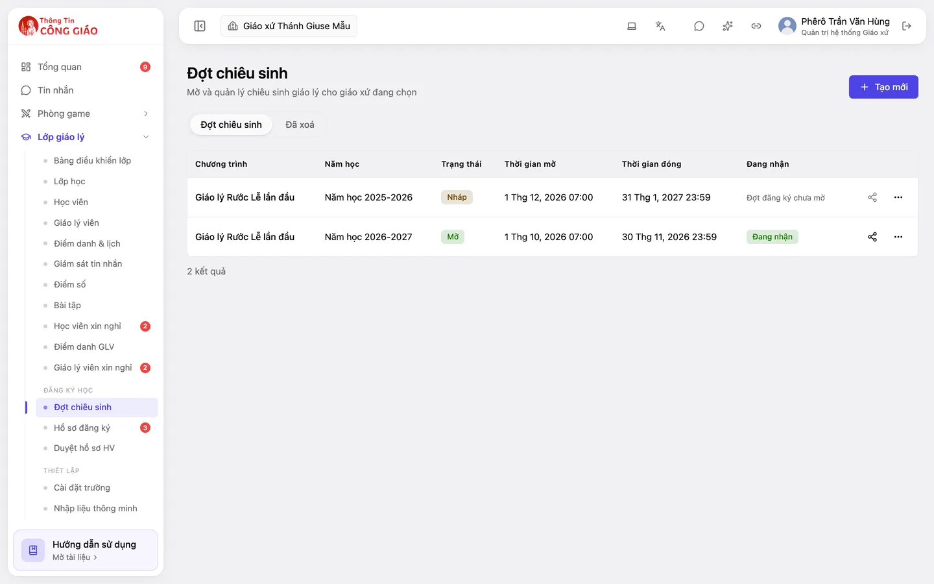Click the Thông Tin Công Giáo logo

pyautogui.click(x=58, y=26)
